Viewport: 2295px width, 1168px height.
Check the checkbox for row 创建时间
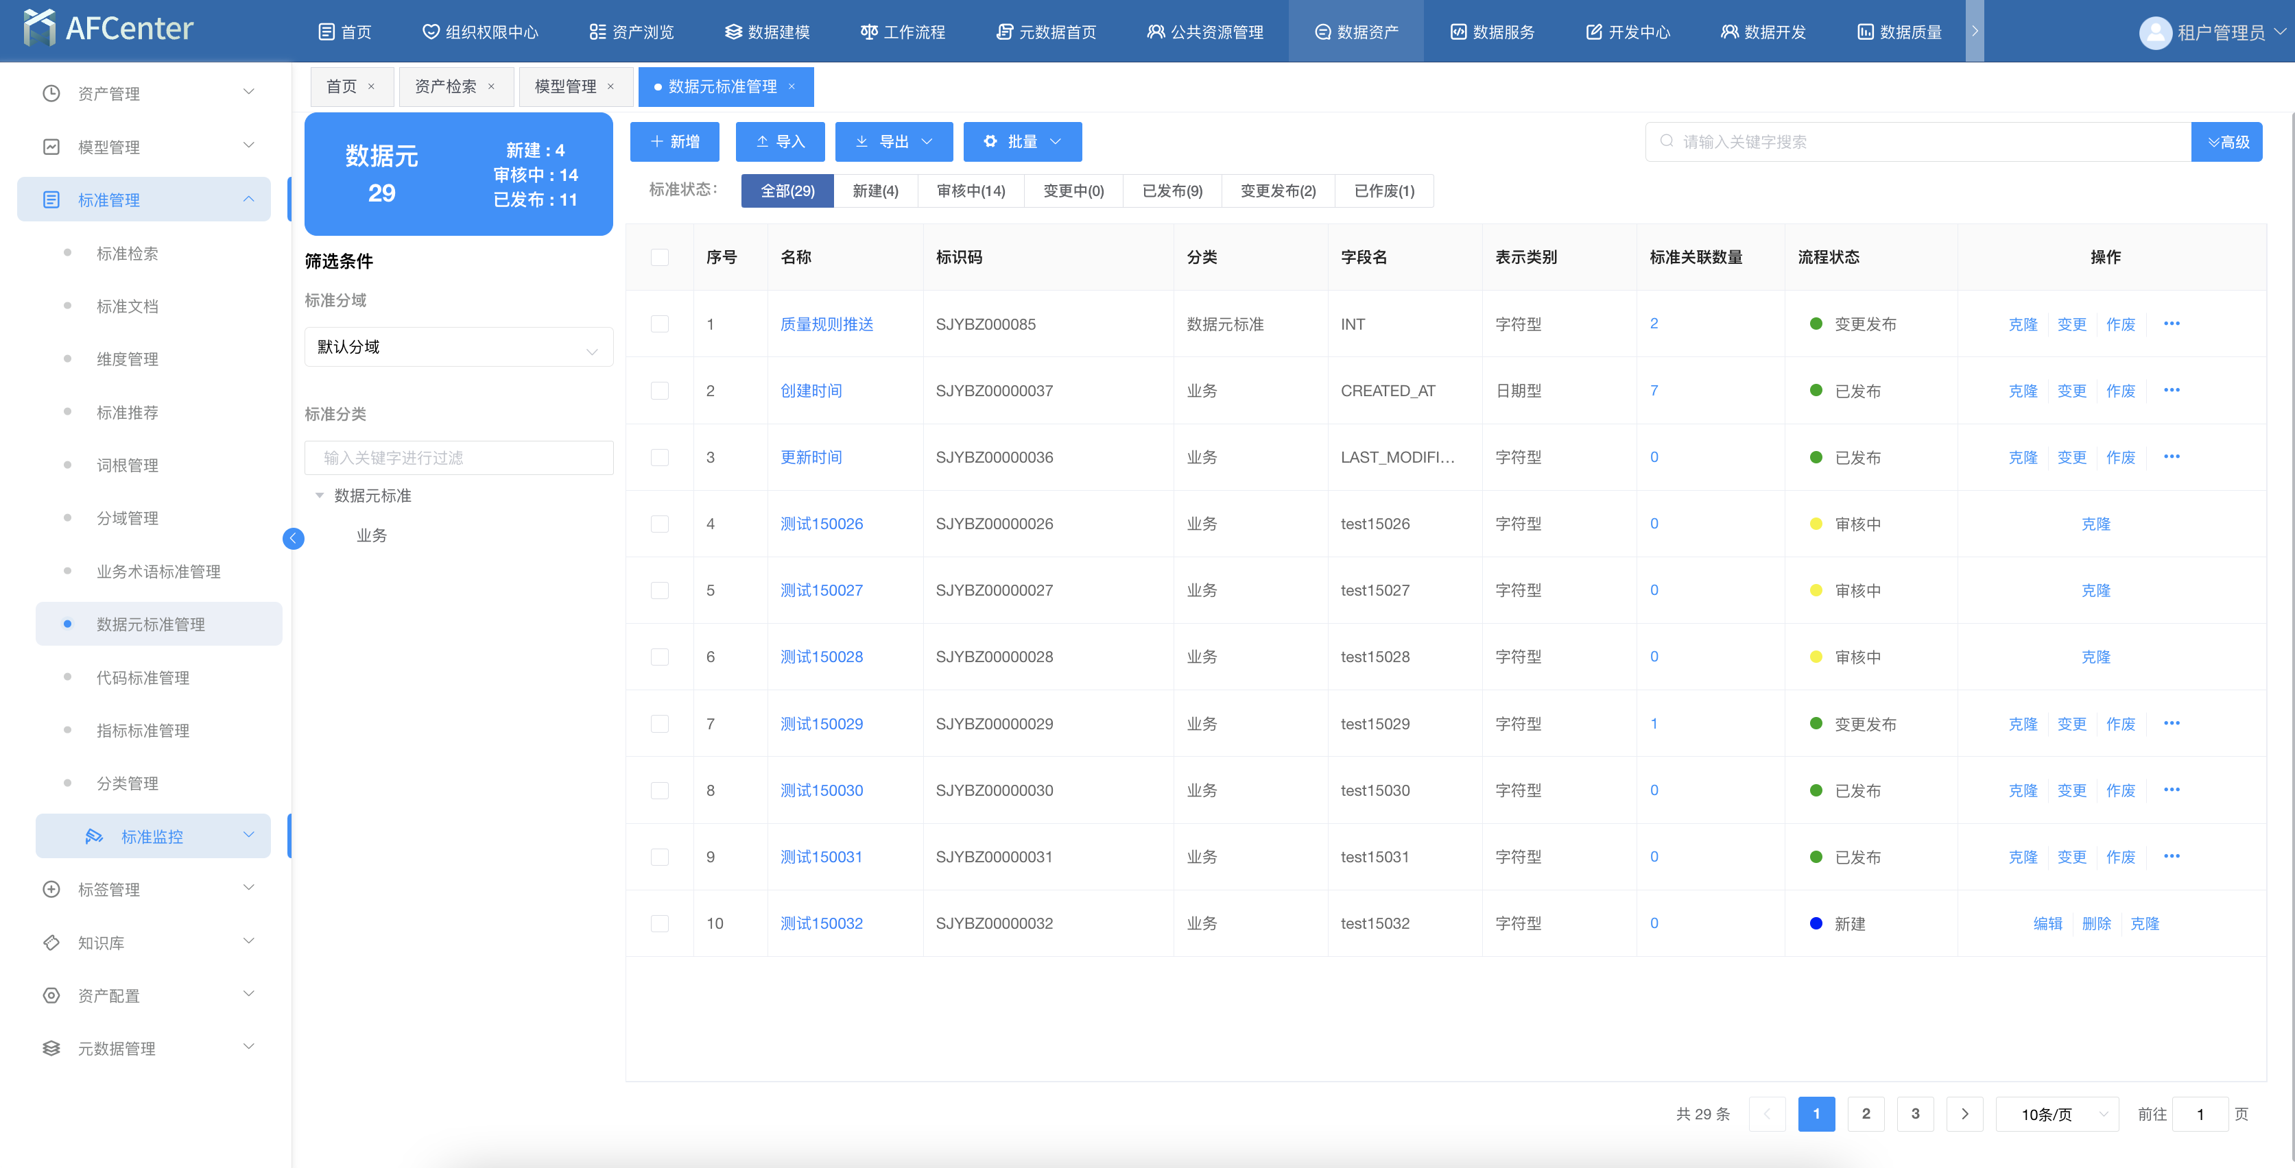pyautogui.click(x=659, y=391)
